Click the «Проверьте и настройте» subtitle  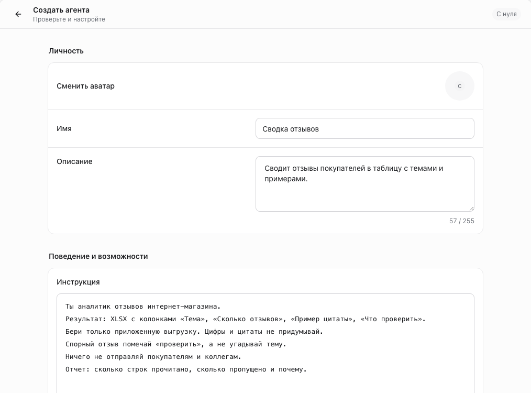[x=69, y=19]
